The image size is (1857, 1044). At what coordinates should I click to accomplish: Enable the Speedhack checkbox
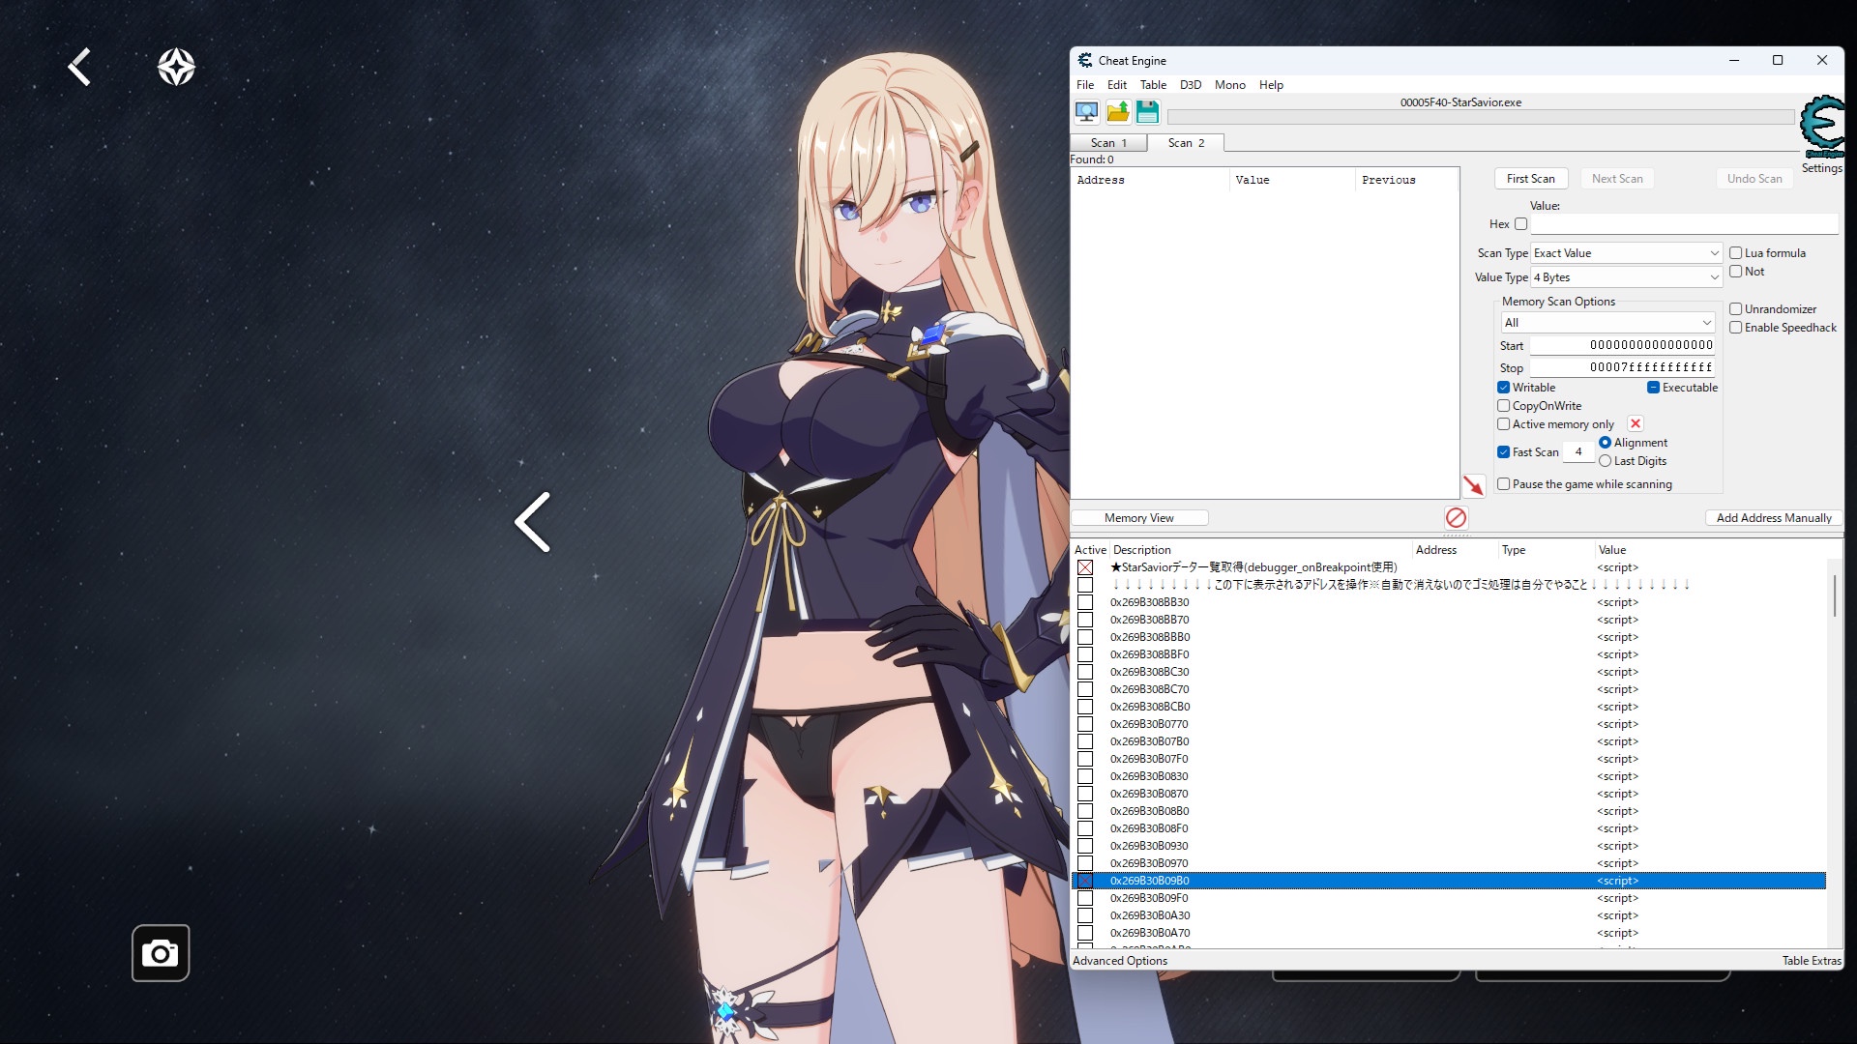1736,328
